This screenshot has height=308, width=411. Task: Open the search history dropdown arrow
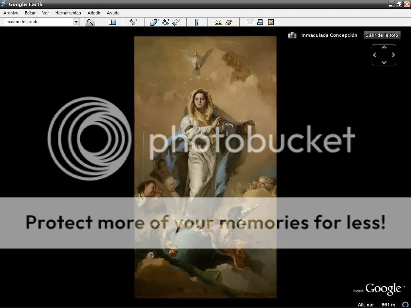76,22
